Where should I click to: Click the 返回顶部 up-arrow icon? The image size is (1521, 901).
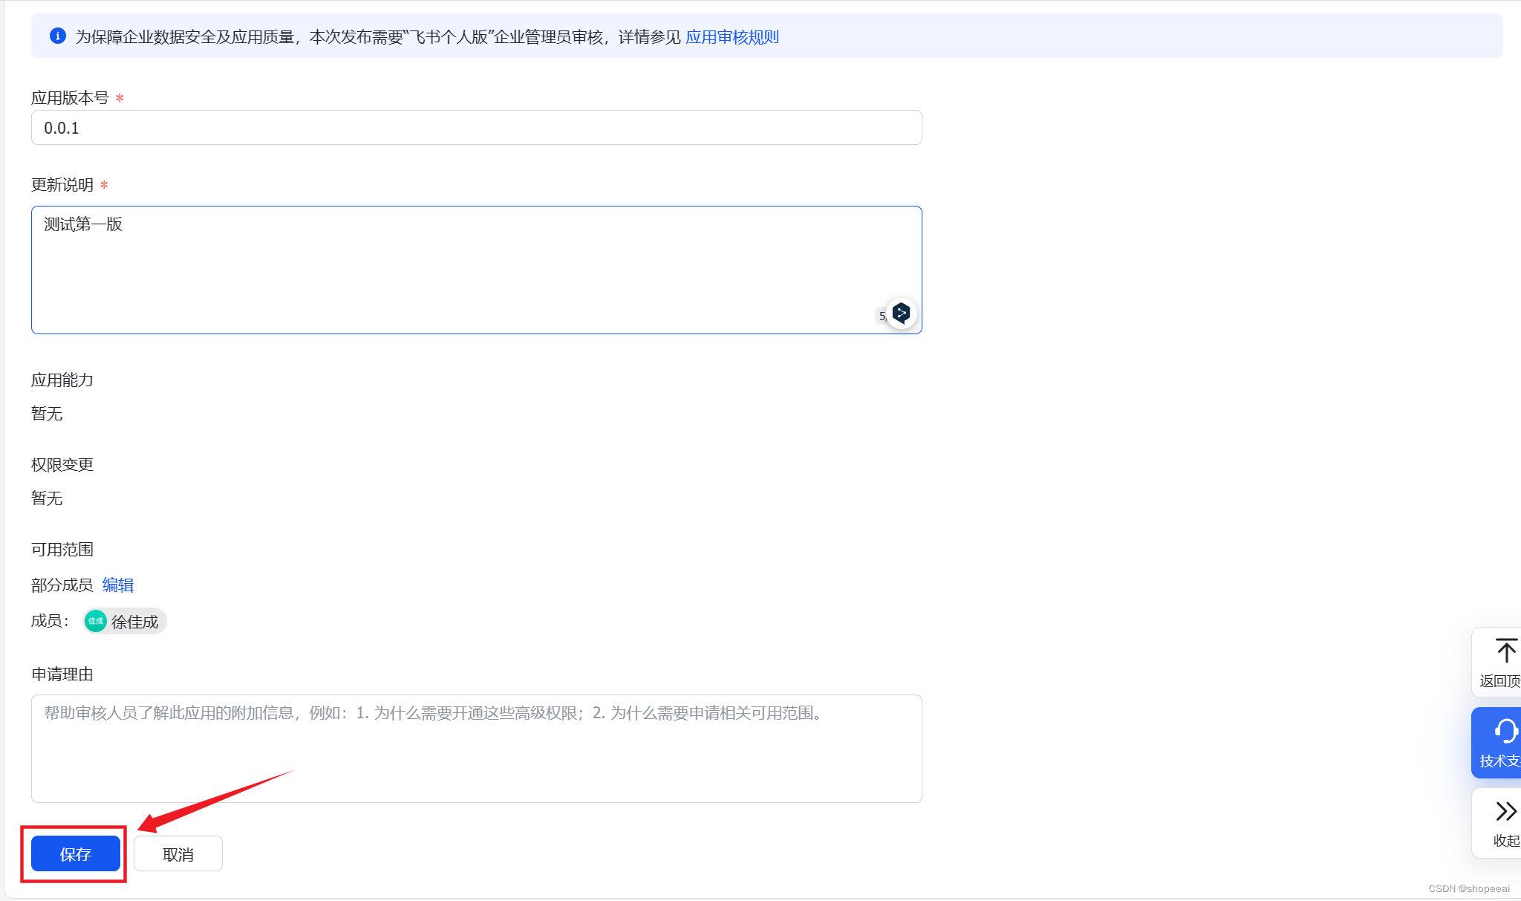point(1505,651)
